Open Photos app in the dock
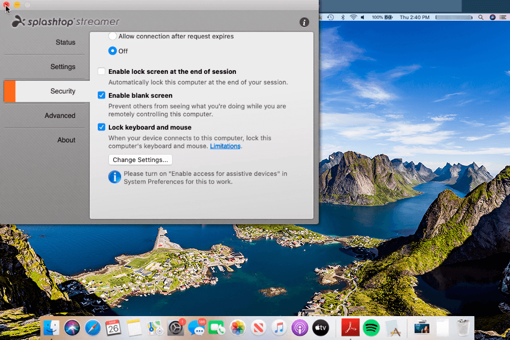This screenshot has height=340, width=510. [x=238, y=327]
